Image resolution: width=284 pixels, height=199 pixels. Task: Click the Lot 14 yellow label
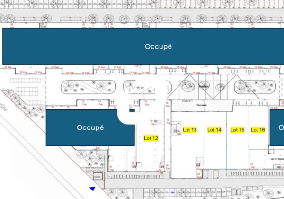[x=214, y=129]
